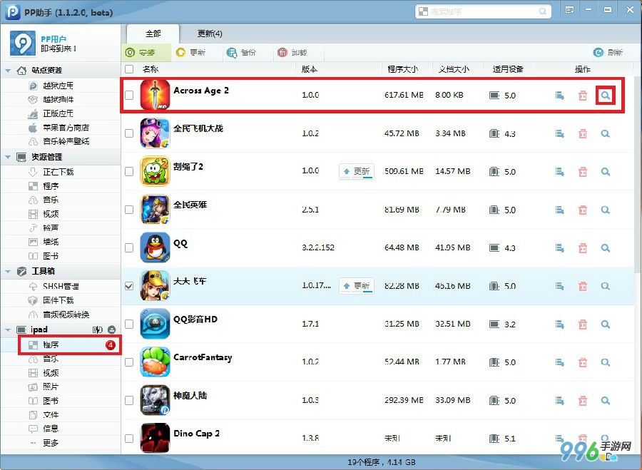Click the backup icon in the CarrotFantasy row
Screen dimensions: 642x470
[x=560, y=362]
